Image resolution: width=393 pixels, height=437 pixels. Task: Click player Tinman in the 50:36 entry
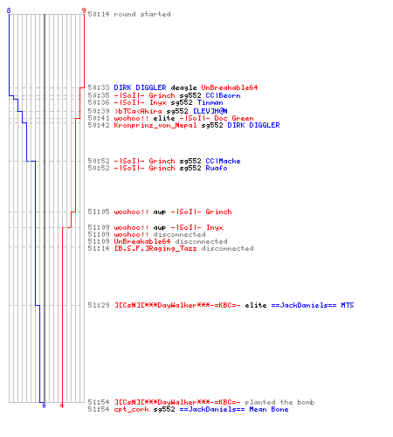point(210,102)
